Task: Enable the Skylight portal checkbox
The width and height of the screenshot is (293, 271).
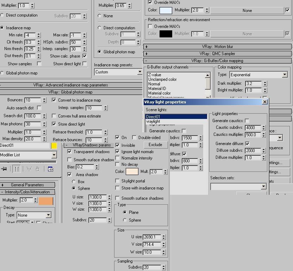Action: pyautogui.click(x=117, y=181)
